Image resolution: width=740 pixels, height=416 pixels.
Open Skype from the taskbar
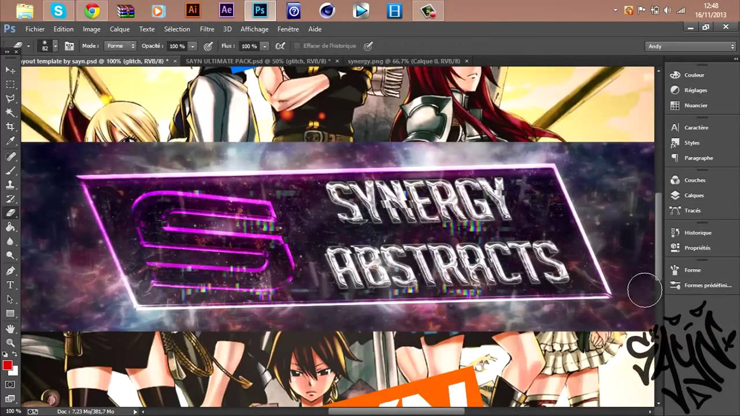coord(58,11)
